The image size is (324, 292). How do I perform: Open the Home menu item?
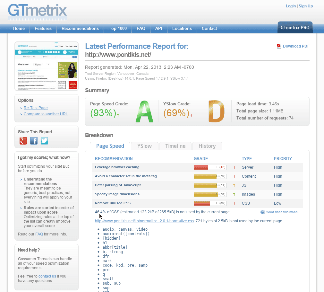pyautogui.click(x=19, y=28)
